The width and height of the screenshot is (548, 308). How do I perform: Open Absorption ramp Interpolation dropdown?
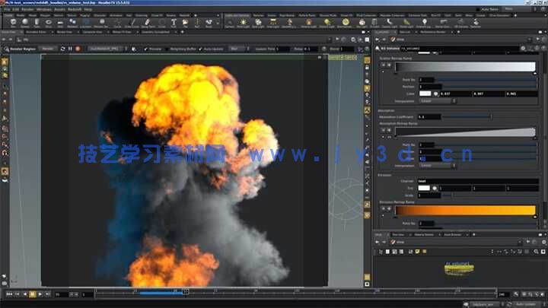pyautogui.click(x=437, y=166)
